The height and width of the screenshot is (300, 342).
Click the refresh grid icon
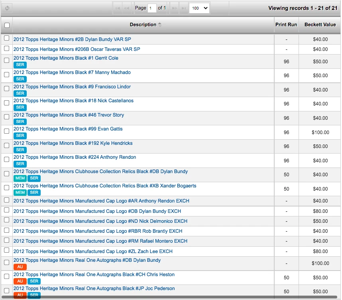coord(7,8)
